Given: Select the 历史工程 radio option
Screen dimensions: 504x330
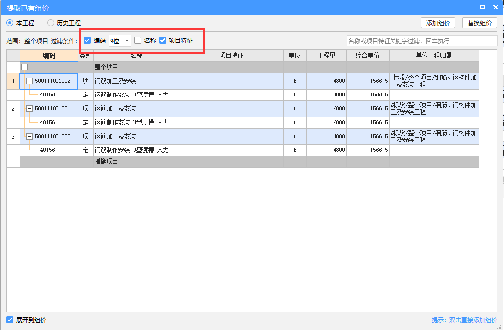Looking at the screenshot, I should (x=51, y=23).
